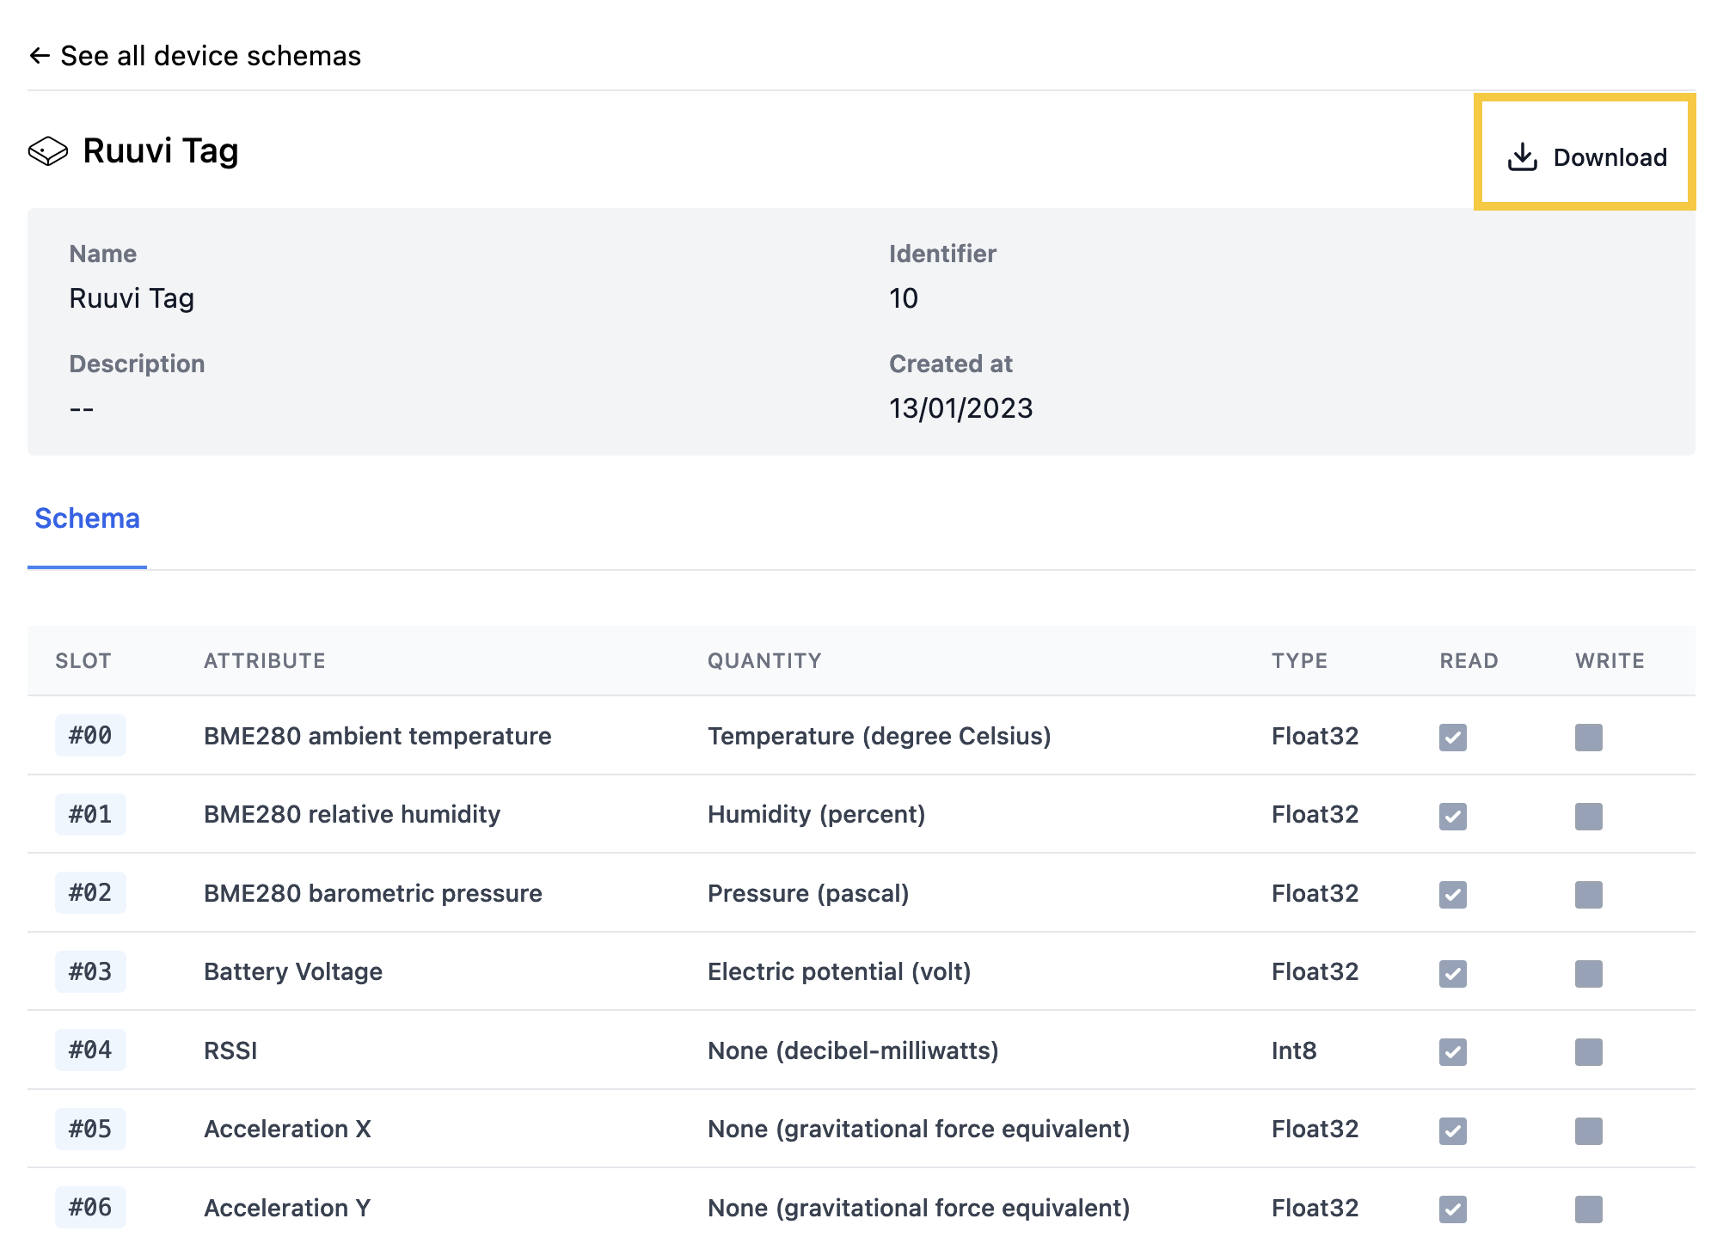
Task: Toggle Write checkbox for Acceleration X
Action: click(x=1589, y=1130)
